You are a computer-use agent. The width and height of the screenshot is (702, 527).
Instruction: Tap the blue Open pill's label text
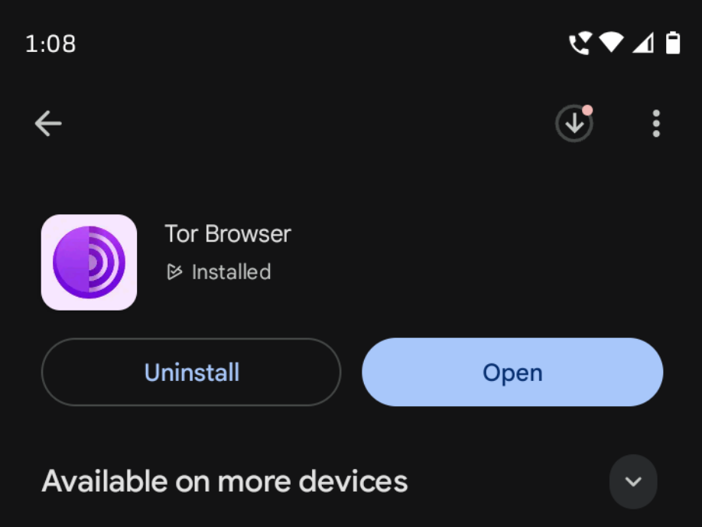coord(512,373)
